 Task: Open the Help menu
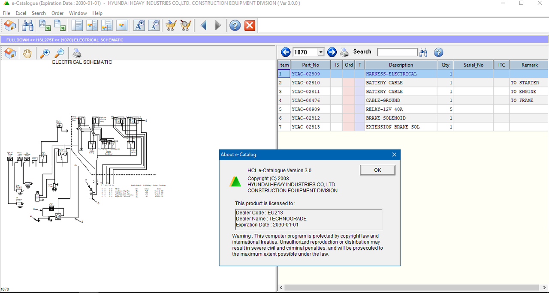pos(97,13)
